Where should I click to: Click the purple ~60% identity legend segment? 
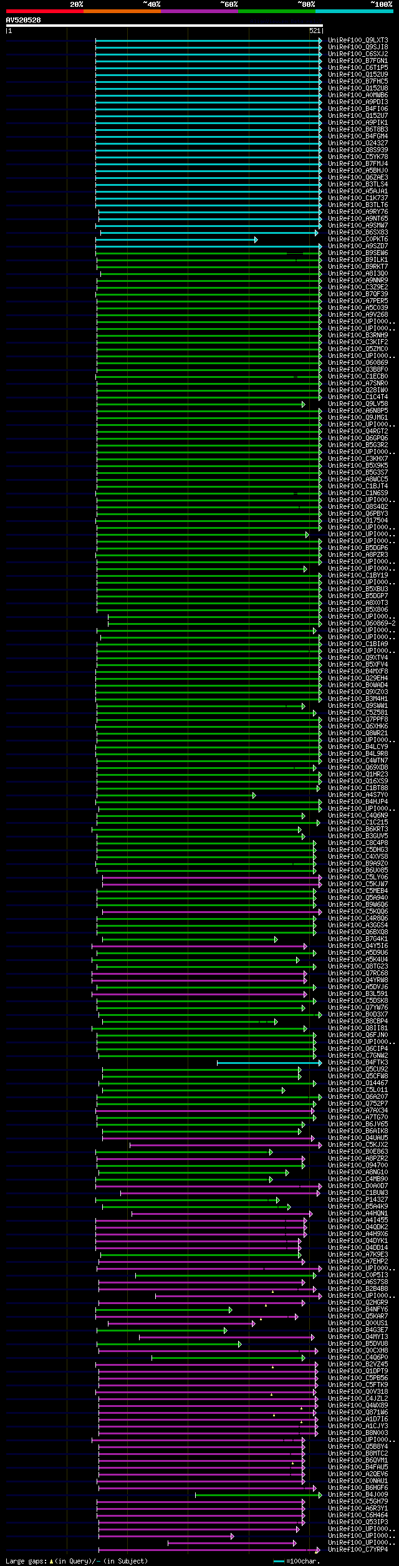199,11
